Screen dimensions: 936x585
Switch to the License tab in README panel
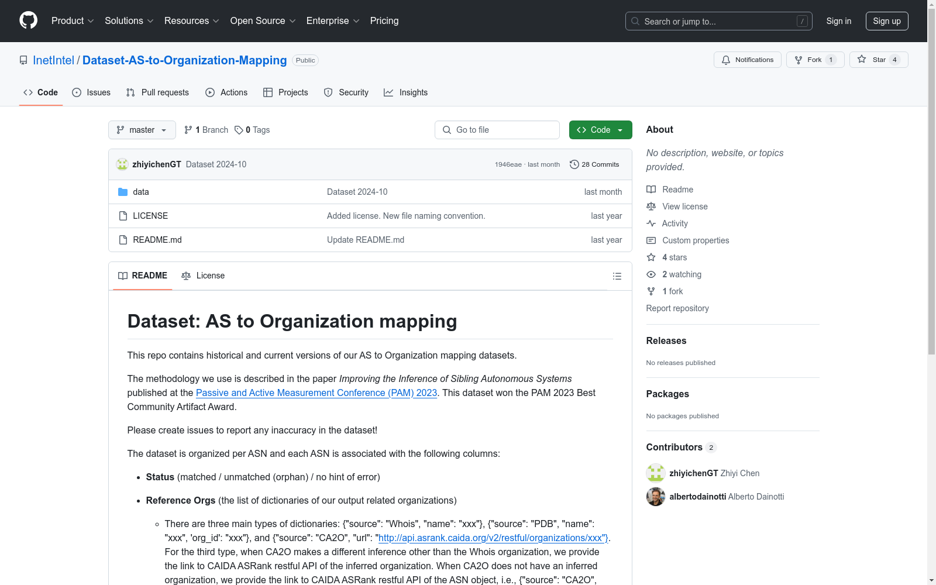[x=203, y=276]
